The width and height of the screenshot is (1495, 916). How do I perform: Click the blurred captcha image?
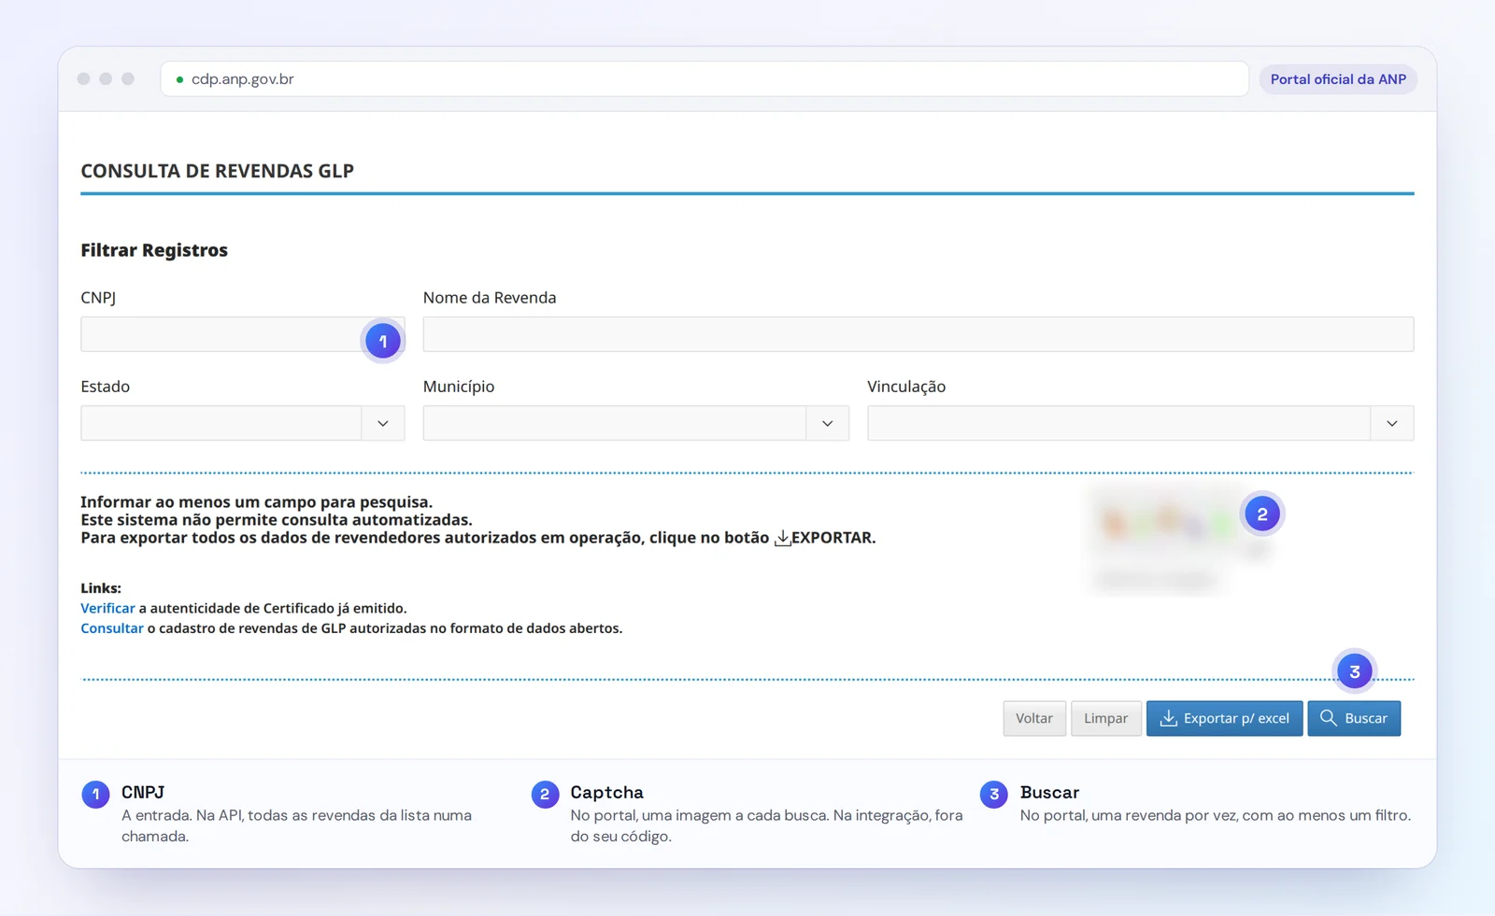tap(1168, 523)
